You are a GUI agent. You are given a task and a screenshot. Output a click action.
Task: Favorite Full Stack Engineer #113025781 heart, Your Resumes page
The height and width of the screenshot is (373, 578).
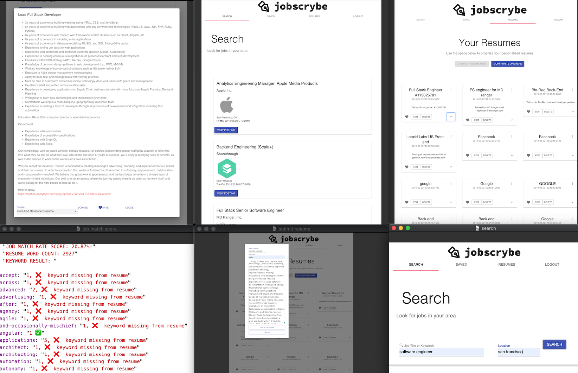tap(407, 117)
